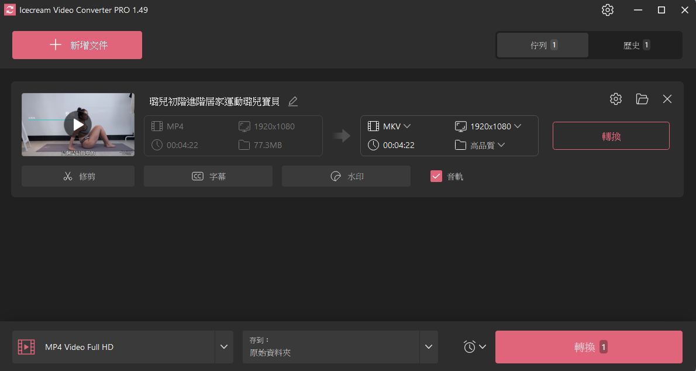Select the 佇列 queue tab
Viewport: 696px width, 371px height.
542,44
